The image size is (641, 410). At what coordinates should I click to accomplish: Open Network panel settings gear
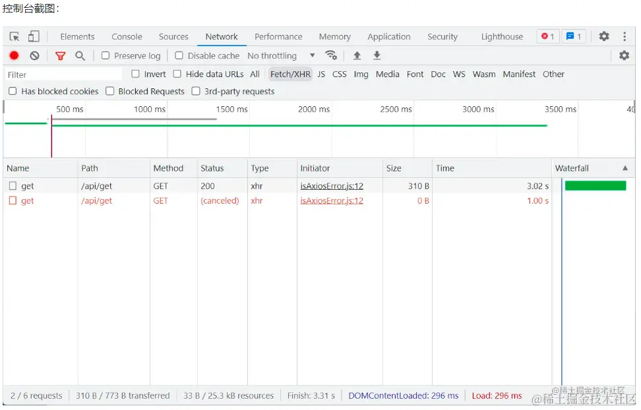pos(624,55)
